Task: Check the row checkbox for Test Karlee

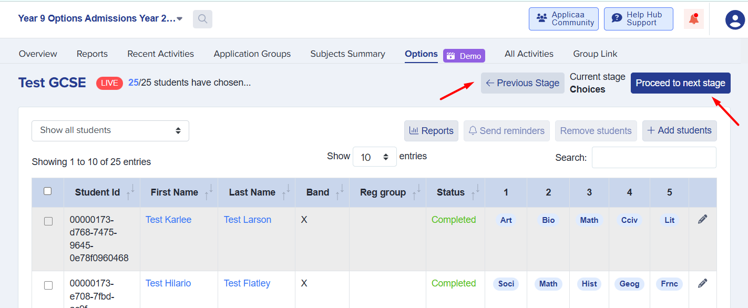Action: point(48,221)
